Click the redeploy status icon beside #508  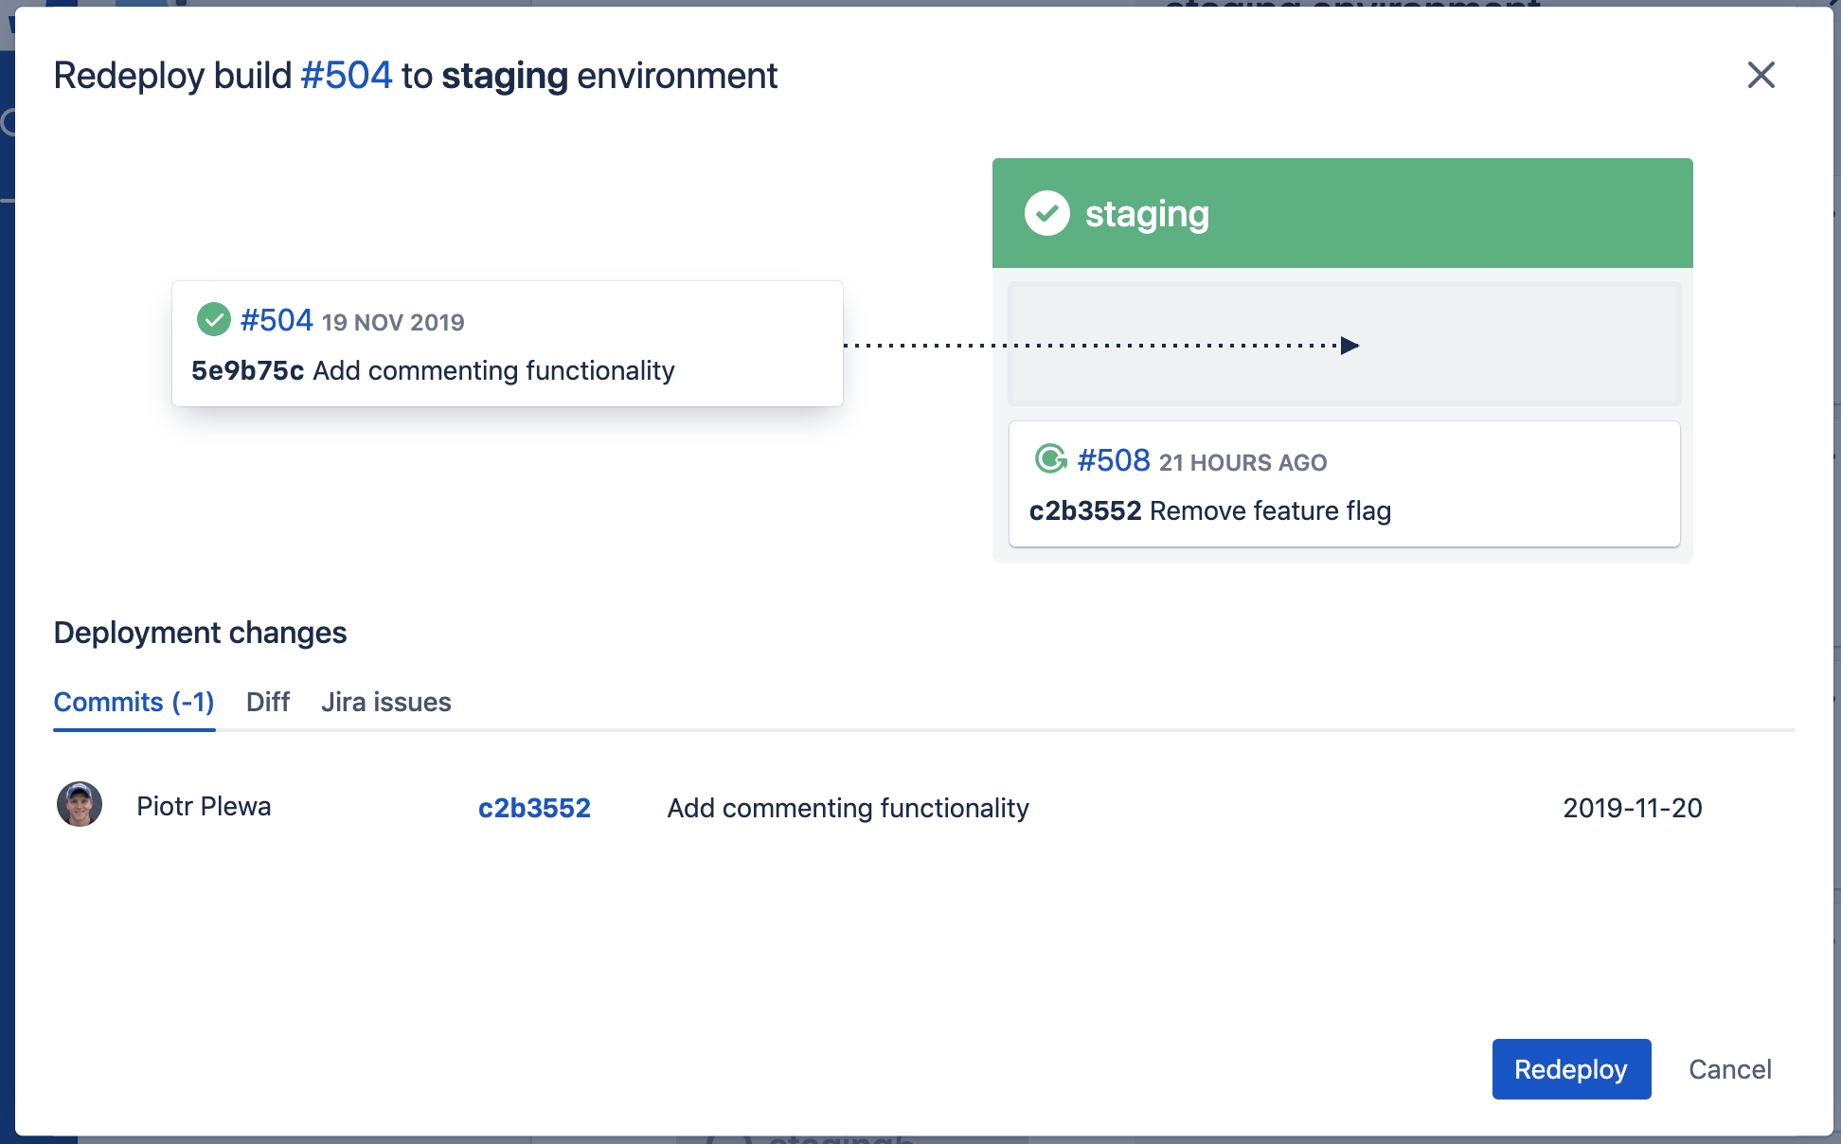1050,459
